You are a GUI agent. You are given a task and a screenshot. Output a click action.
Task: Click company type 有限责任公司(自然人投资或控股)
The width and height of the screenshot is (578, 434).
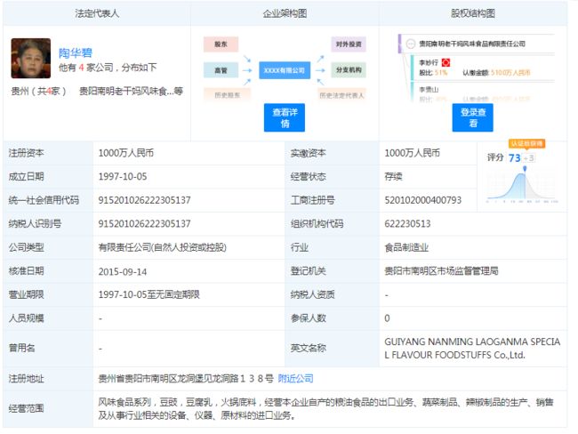162,247
